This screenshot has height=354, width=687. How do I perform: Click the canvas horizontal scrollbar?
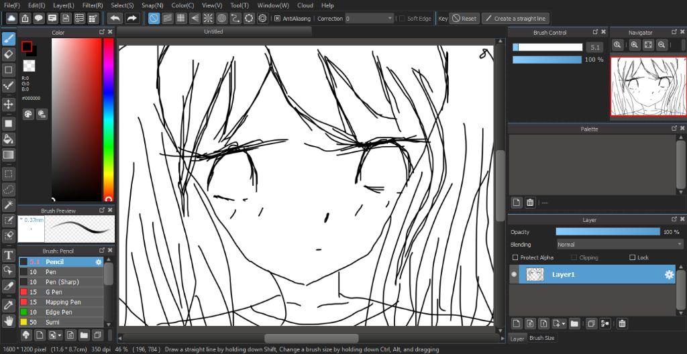tap(311, 338)
